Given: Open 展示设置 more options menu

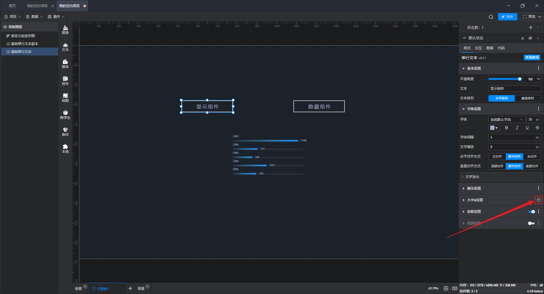Looking at the screenshot, I should (538, 188).
